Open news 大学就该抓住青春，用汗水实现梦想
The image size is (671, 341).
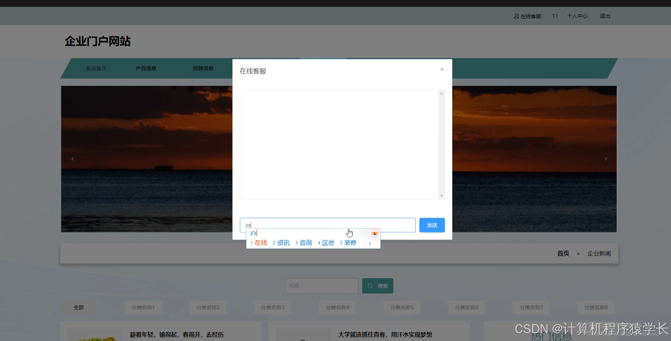pos(385,335)
